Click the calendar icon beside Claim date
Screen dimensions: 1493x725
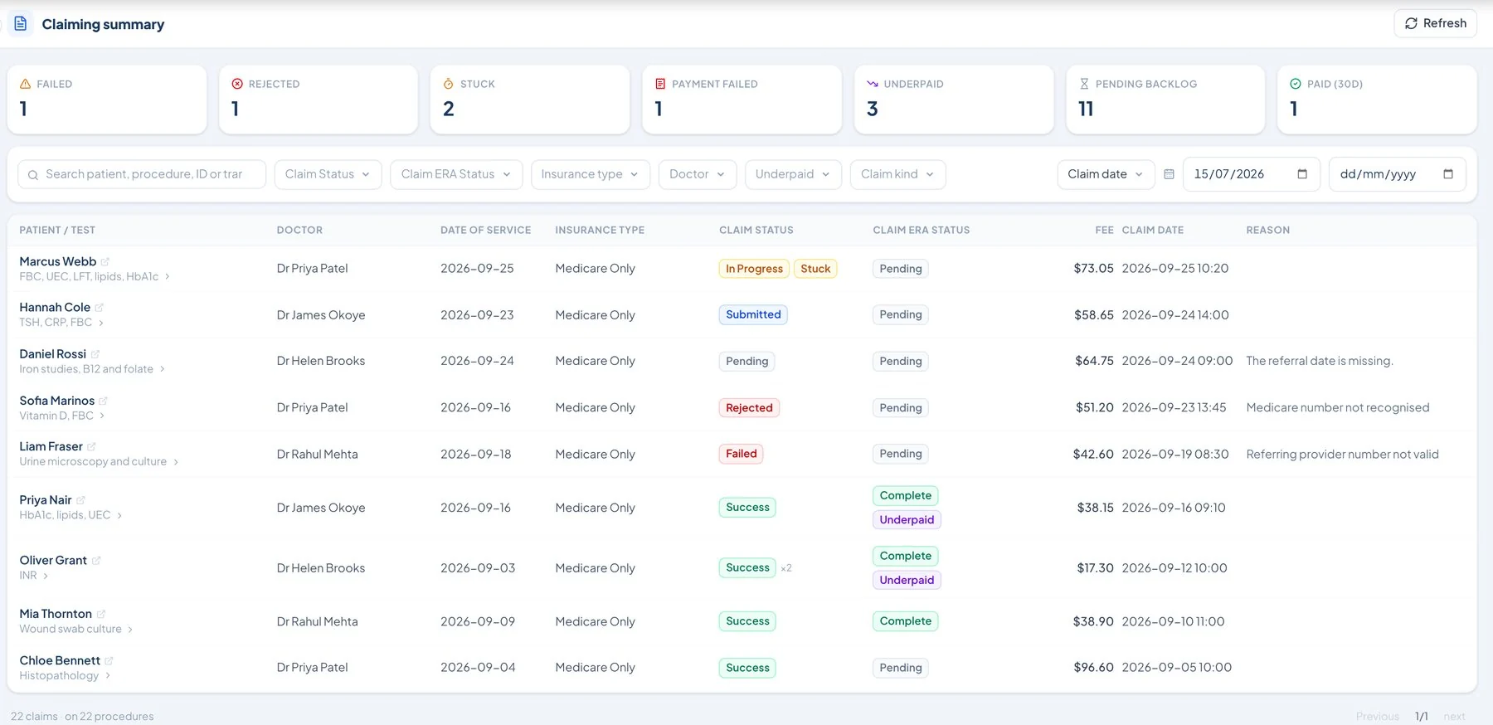1169,174
